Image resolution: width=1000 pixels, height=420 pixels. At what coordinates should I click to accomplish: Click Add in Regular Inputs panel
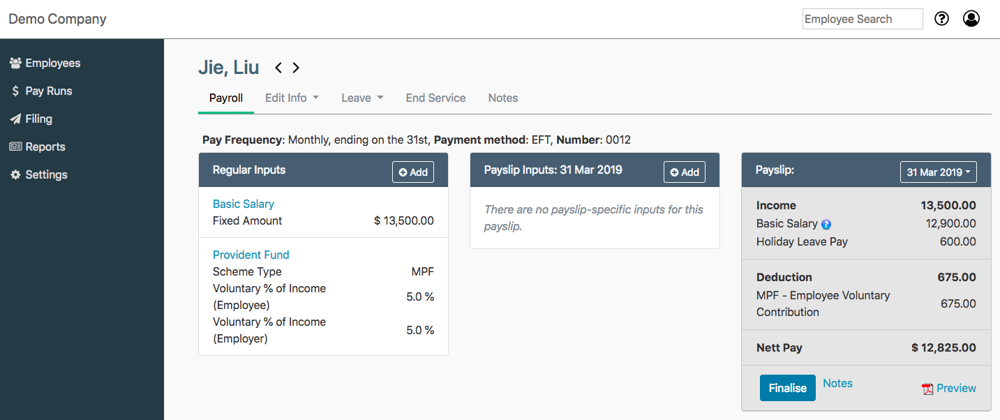click(413, 172)
